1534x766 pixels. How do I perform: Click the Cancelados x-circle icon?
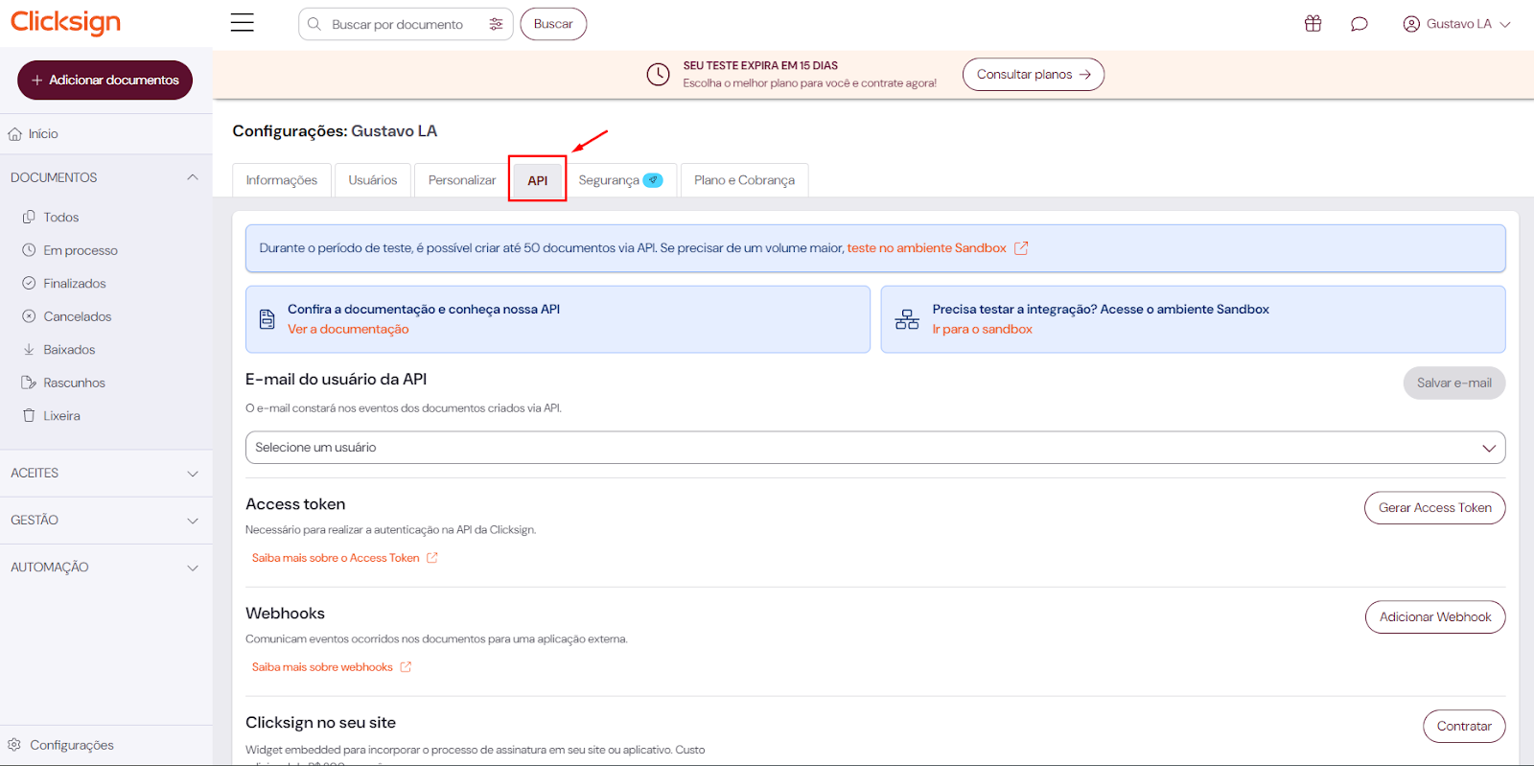point(29,316)
